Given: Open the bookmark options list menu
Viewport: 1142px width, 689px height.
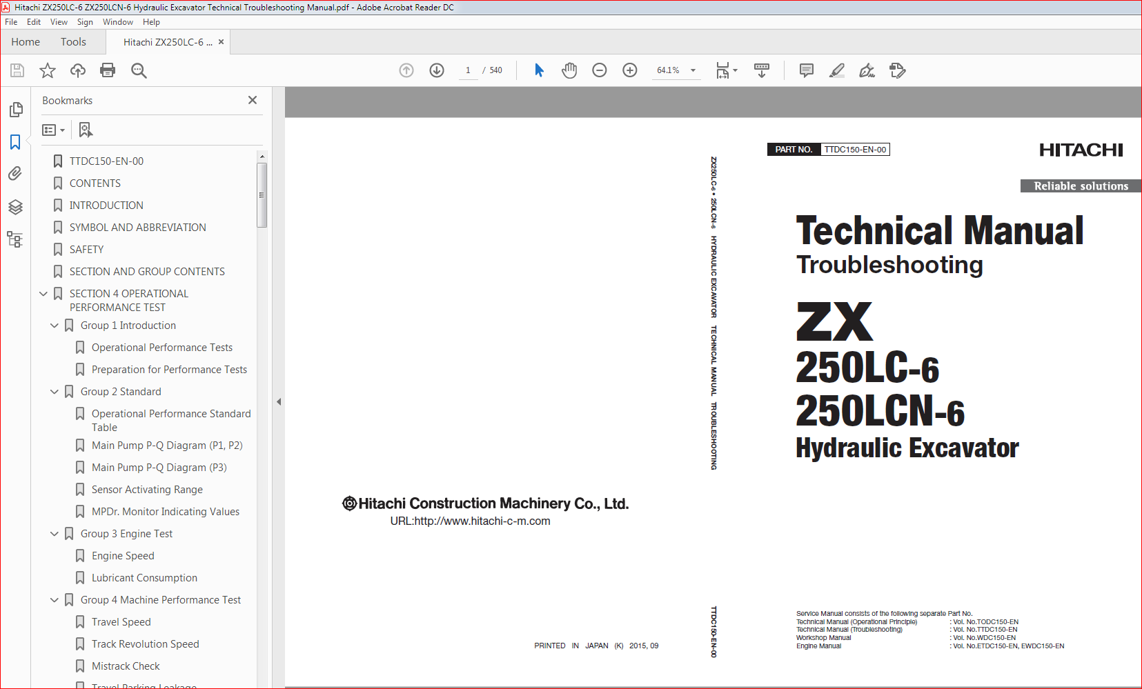Looking at the screenshot, I should [53, 130].
